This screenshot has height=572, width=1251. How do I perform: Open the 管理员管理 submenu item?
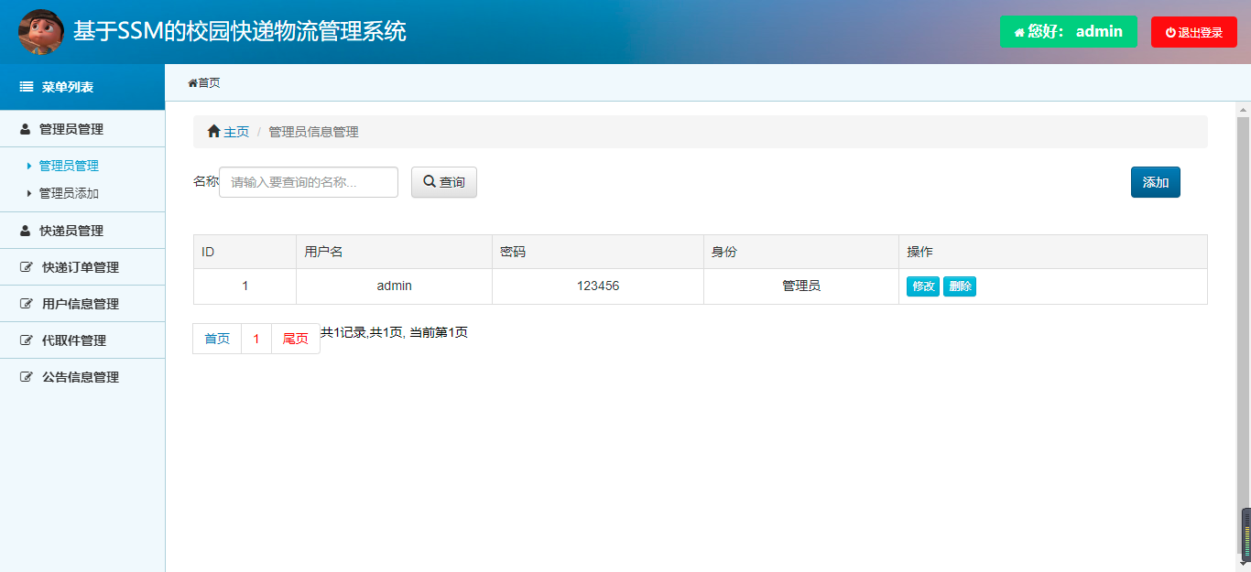pos(69,167)
